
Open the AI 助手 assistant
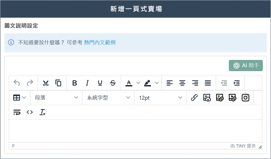[x=246, y=65]
